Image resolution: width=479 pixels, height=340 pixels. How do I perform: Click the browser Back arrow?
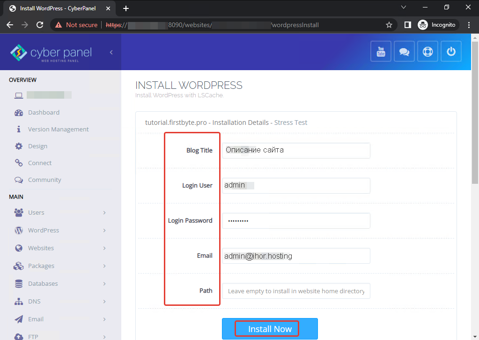10,25
